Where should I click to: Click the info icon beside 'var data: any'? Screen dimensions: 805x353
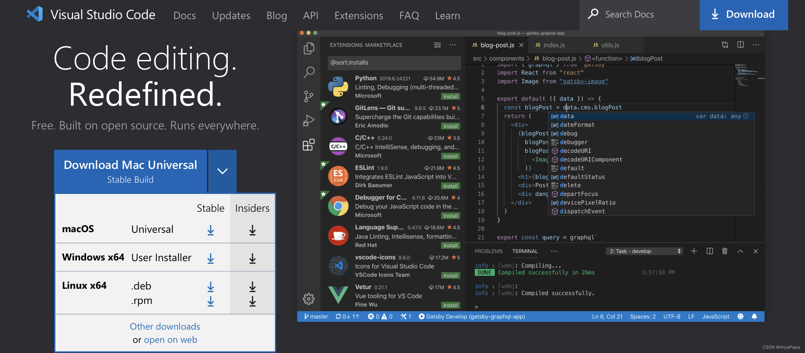(746, 116)
